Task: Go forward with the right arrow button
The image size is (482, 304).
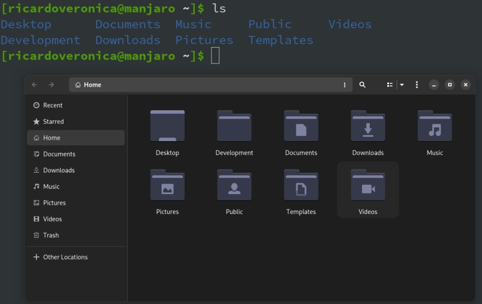Action: tap(51, 85)
